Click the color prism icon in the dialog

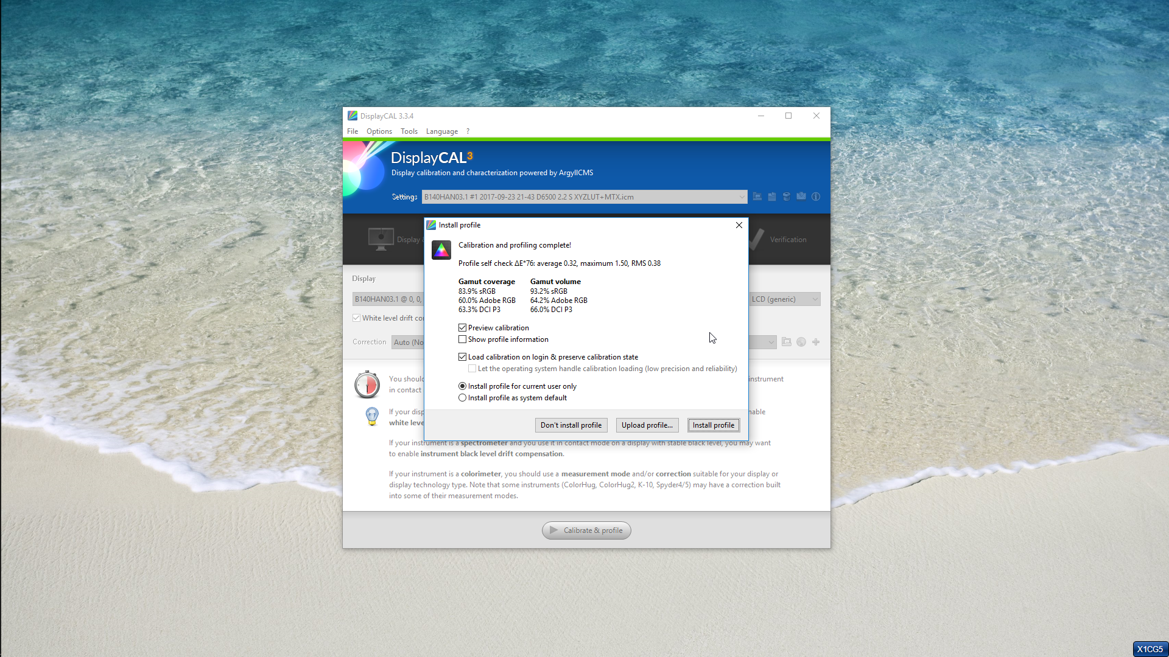coord(441,250)
